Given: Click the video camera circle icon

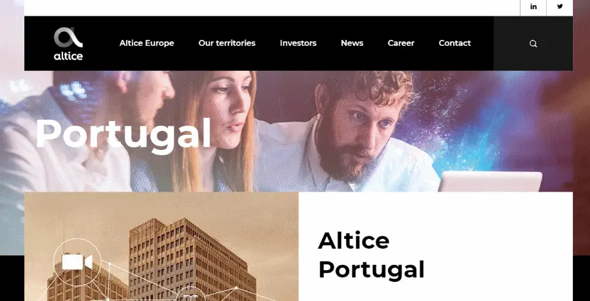Looking at the screenshot, I should (77, 262).
